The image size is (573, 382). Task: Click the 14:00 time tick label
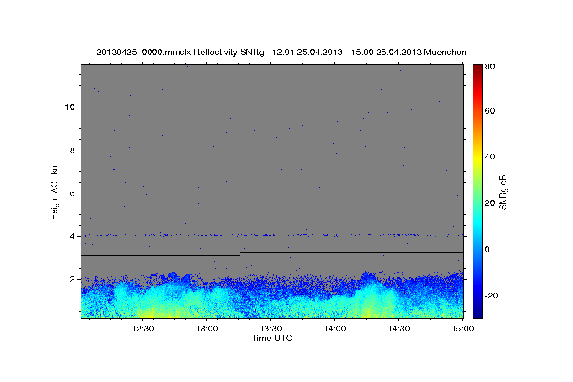(x=335, y=329)
